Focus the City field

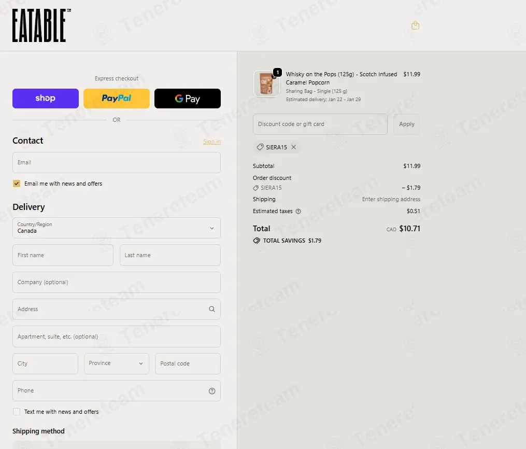click(x=45, y=363)
